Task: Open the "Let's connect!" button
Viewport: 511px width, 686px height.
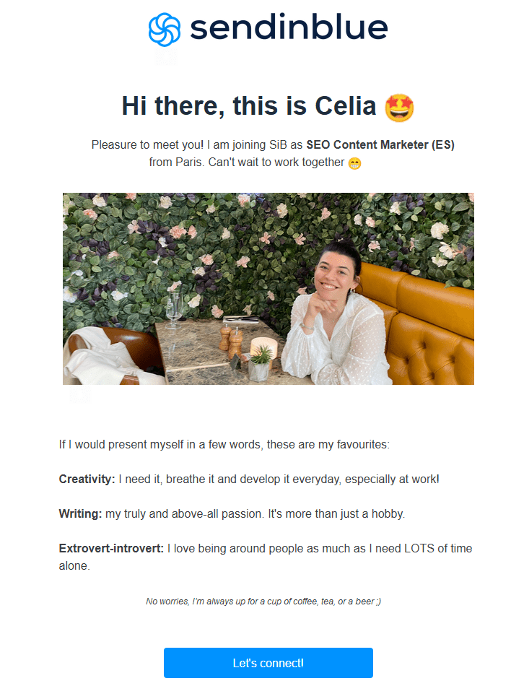Action: click(268, 662)
